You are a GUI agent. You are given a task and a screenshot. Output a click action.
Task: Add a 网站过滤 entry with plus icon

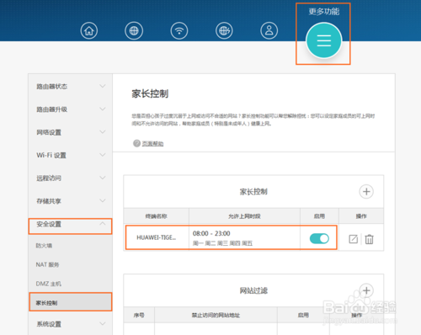pyautogui.click(x=366, y=290)
